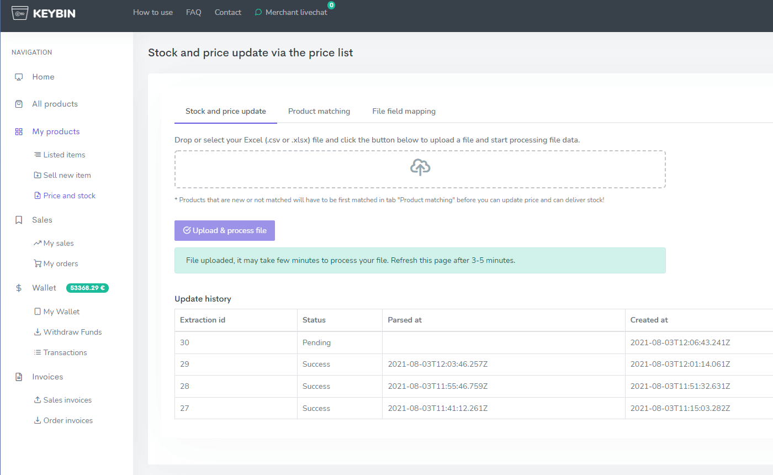Click the Home monitor icon
This screenshot has width=773, height=475.
[x=19, y=77]
